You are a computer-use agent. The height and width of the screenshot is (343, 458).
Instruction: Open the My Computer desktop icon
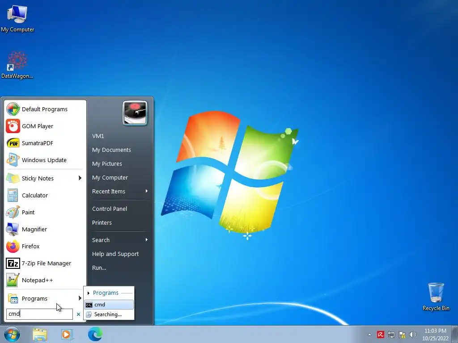click(x=17, y=18)
